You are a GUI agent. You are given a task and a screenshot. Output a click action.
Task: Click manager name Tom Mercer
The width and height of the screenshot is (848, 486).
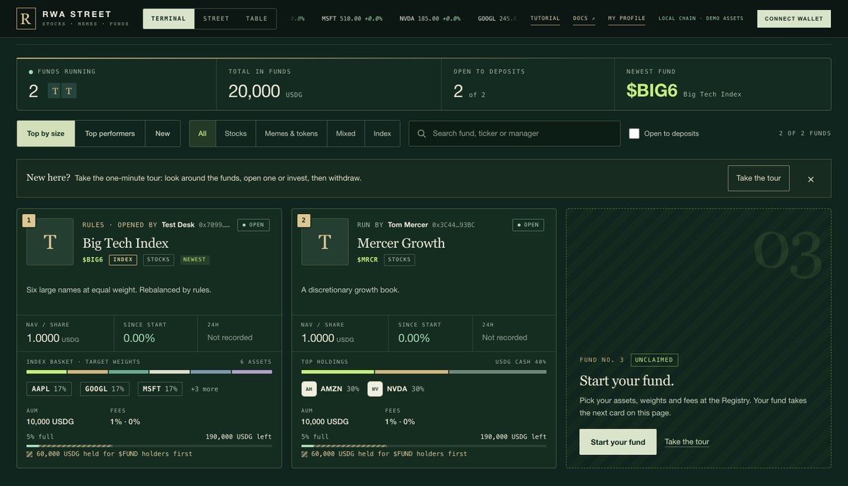click(x=408, y=225)
